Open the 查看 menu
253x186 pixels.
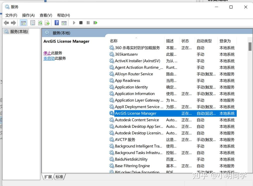click(45, 15)
